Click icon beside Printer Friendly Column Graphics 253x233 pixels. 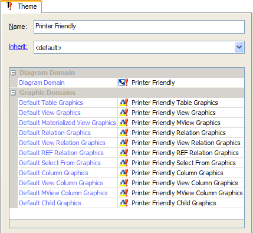124,173
